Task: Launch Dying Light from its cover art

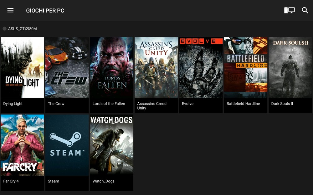Action: pos(22,67)
